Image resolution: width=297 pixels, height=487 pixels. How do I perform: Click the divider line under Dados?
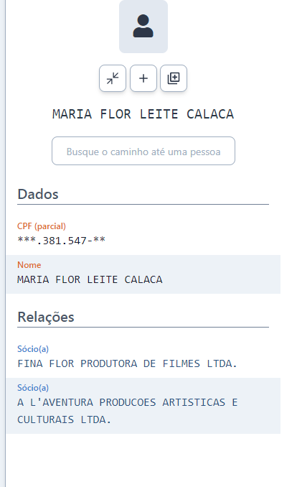click(143, 205)
